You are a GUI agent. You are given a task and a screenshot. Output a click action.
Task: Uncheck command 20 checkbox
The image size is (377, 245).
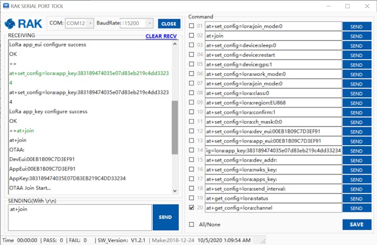pyautogui.click(x=192, y=208)
